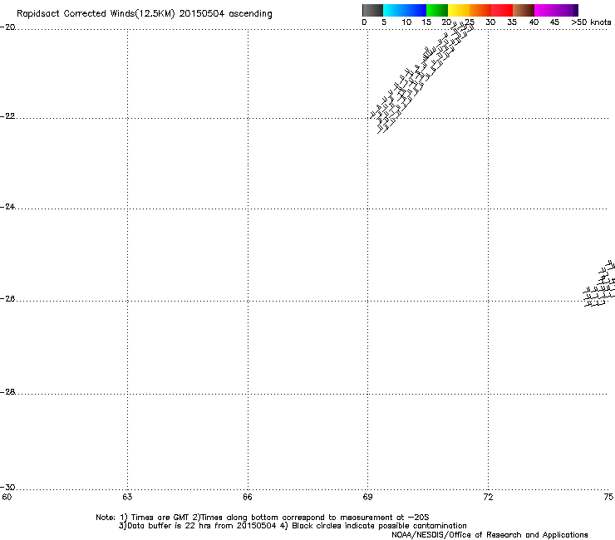This screenshot has height=540, width=615.
Task: Click the green 15–20 knots color segment
Action: pyautogui.click(x=437, y=10)
